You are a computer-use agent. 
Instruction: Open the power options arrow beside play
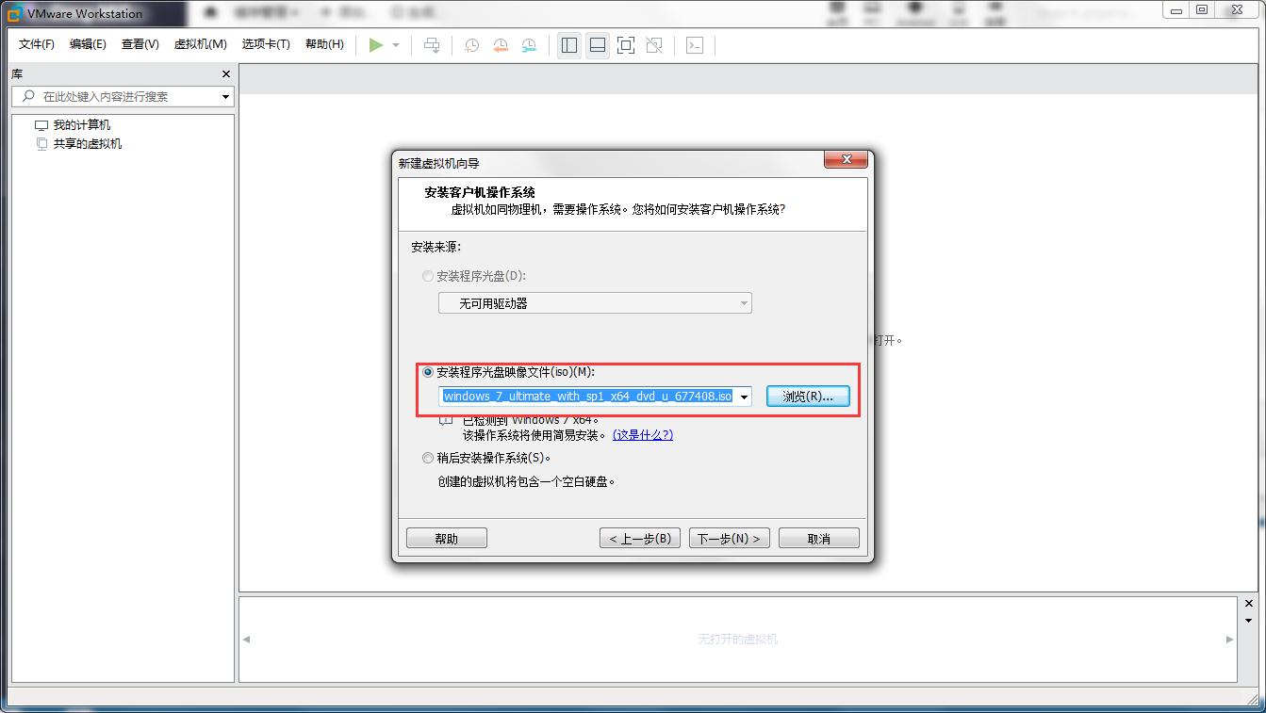pos(396,45)
